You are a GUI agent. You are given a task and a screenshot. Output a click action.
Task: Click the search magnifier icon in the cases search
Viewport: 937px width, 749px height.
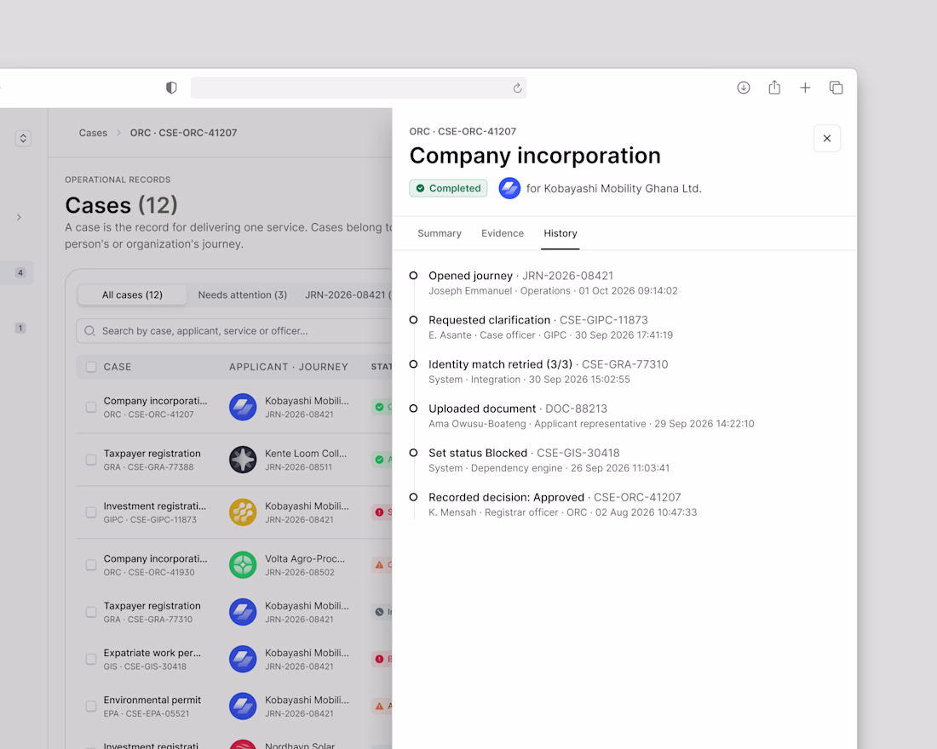89,331
